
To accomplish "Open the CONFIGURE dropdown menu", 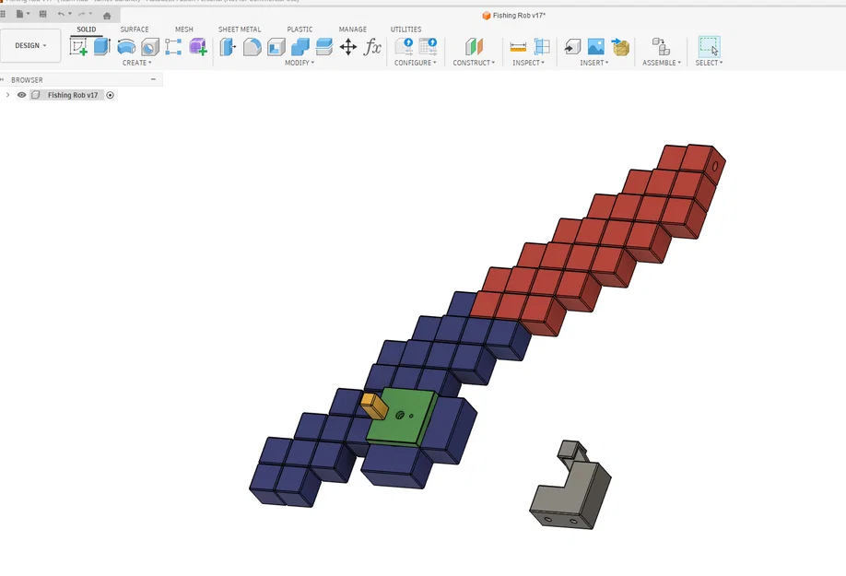I will (415, 63).
